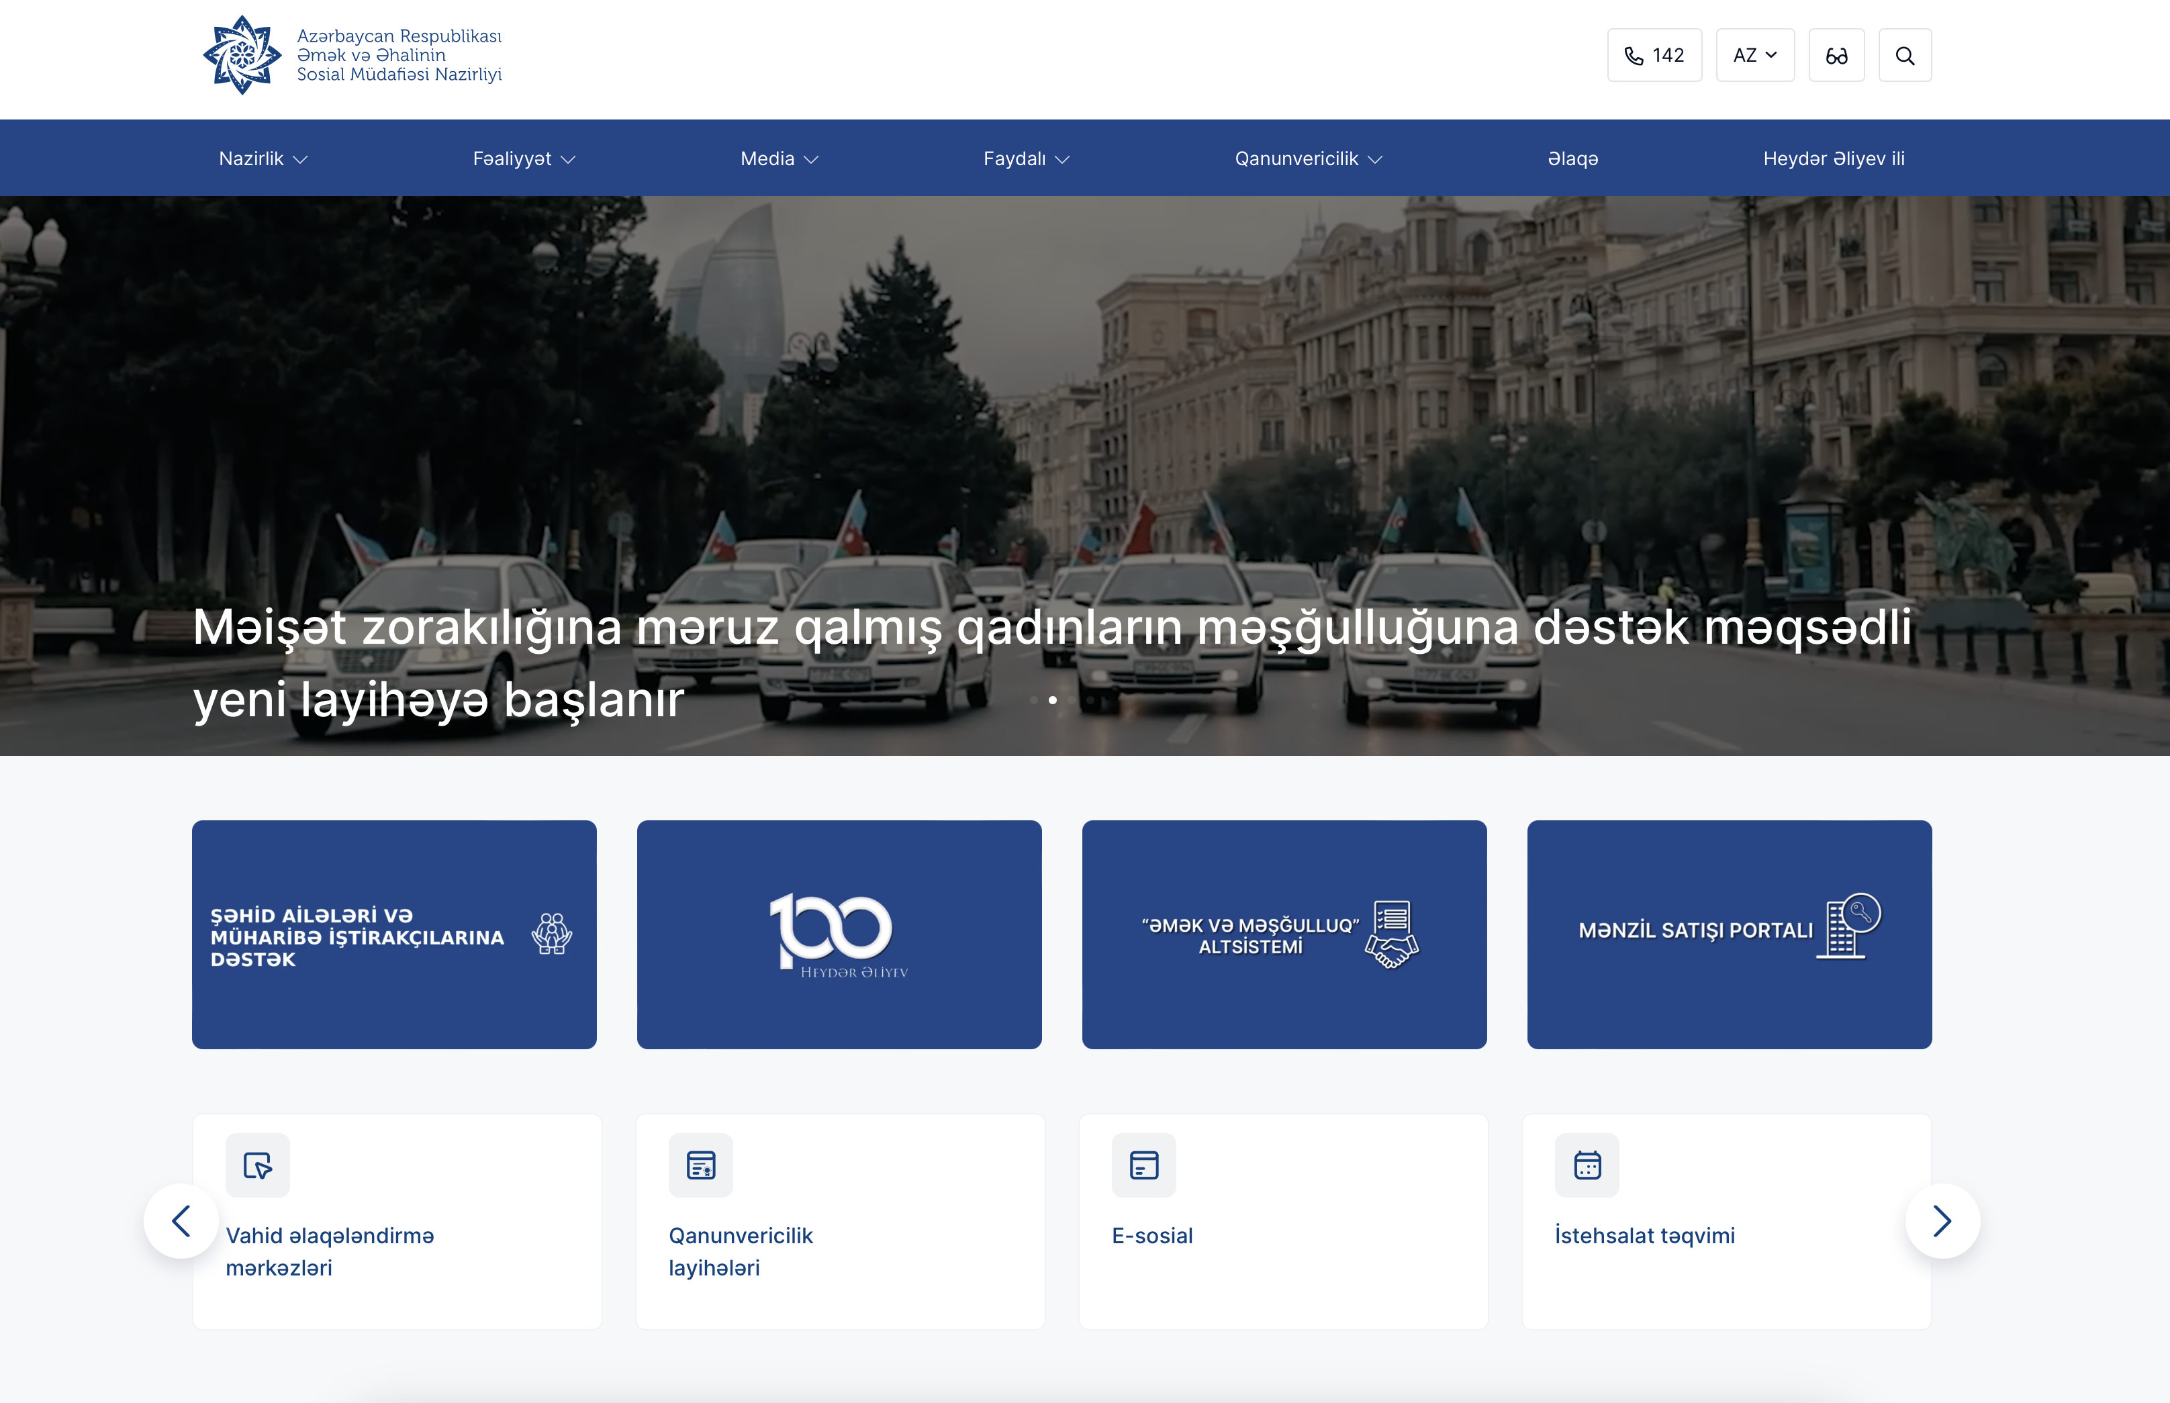Open the Heydər Əliyev ili page
2170x1403 pixels.
click(x=1834, y=158)
